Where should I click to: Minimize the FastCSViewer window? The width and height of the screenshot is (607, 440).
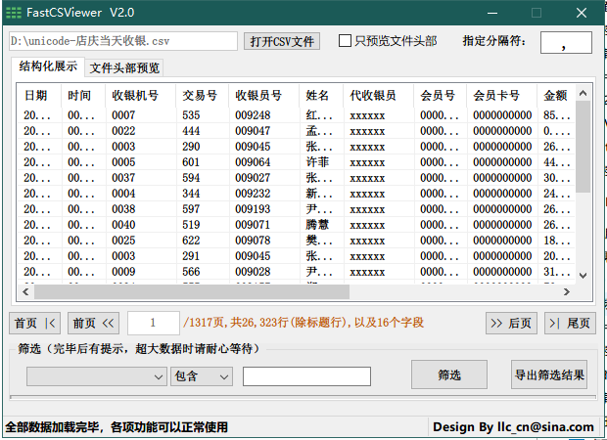click(x=492, y=13)
